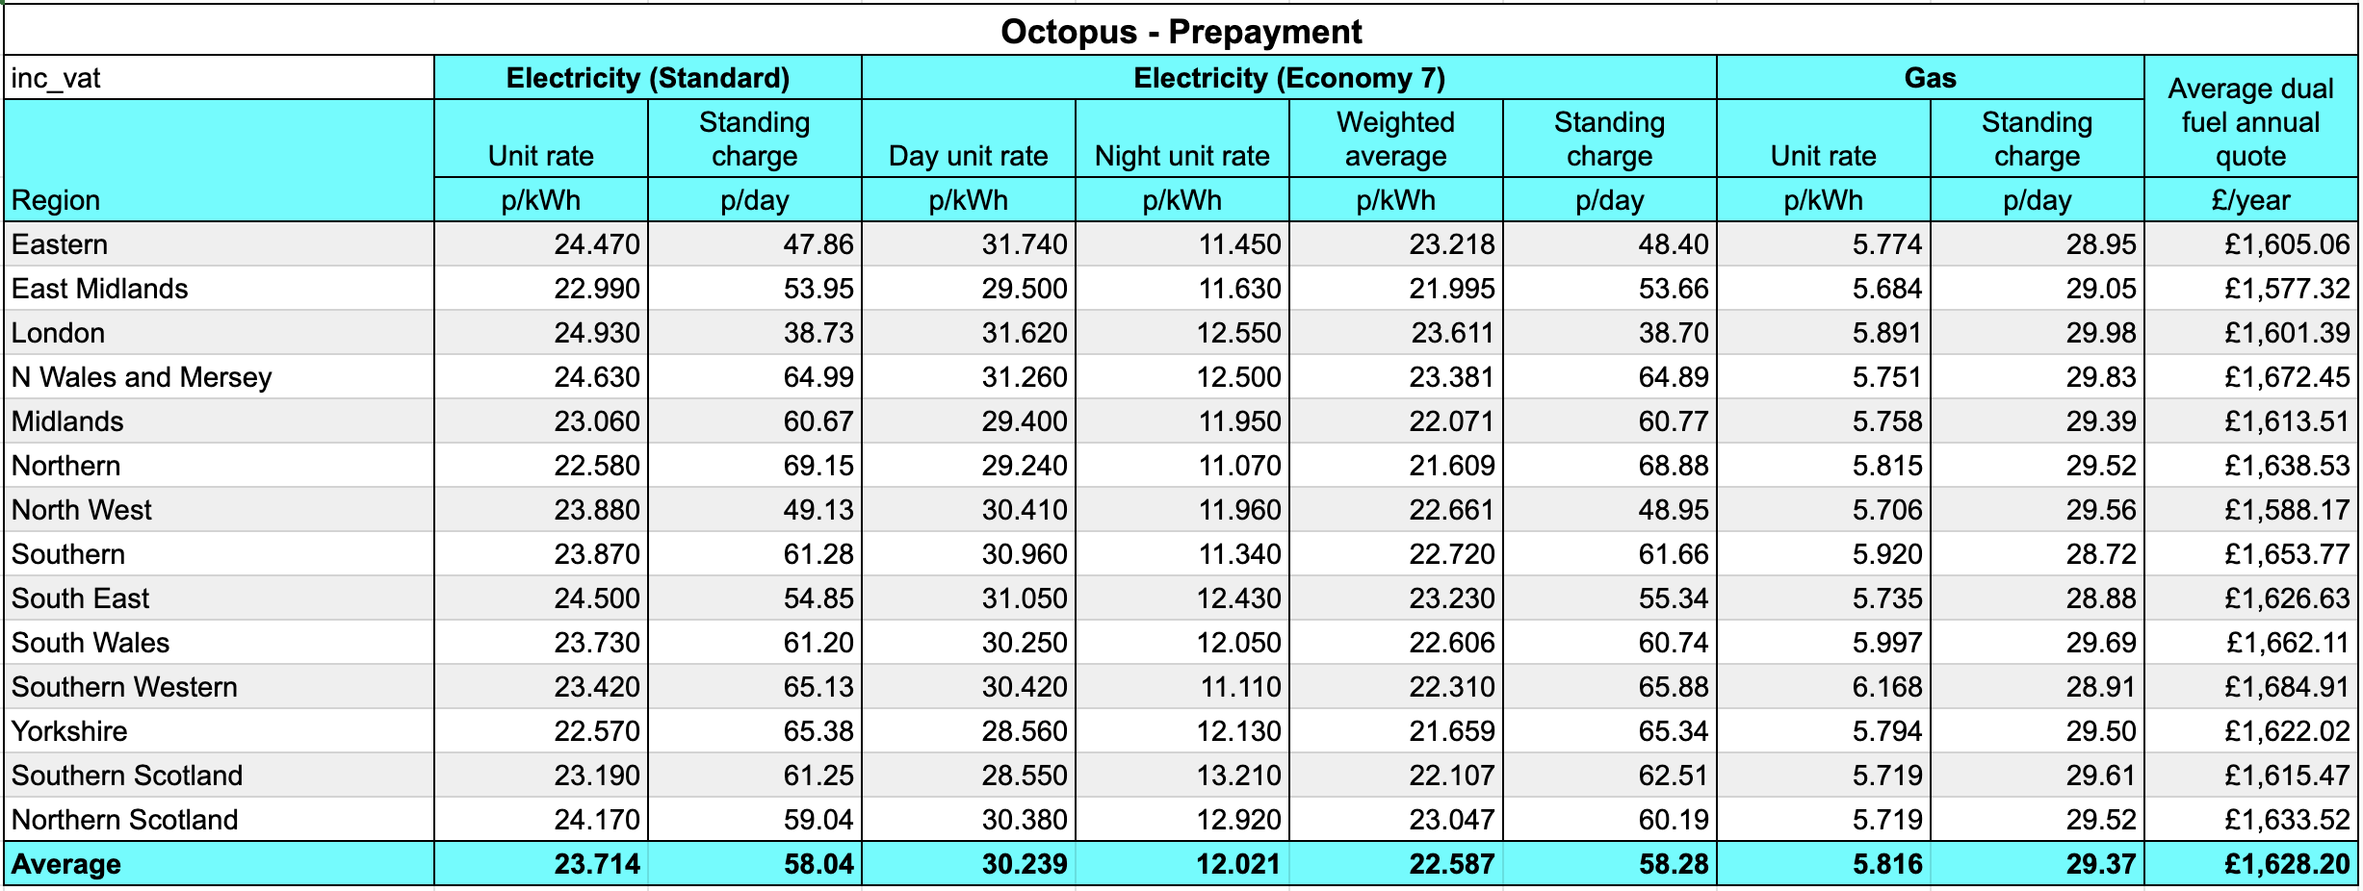
Task: Click the Weighted average column header
Action: 1395,139
